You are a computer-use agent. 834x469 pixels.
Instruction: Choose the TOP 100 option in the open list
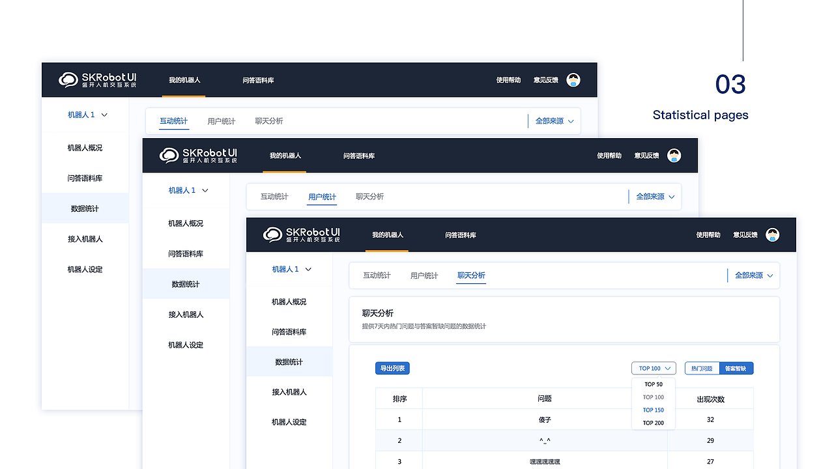(x=654, y=397)
